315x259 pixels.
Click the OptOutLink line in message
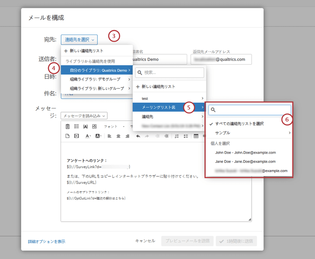click(x=96, y=198)
